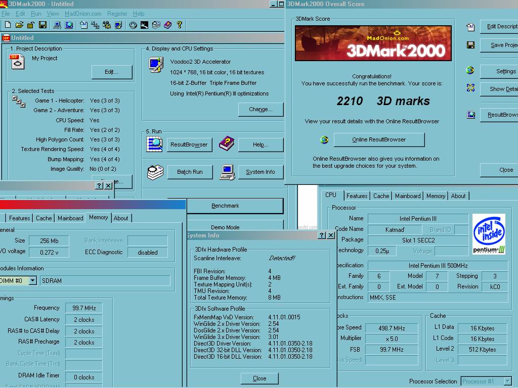Click the purple help book icon in Run section
This screenshot has width=518, height=388.
coord(227,143)
